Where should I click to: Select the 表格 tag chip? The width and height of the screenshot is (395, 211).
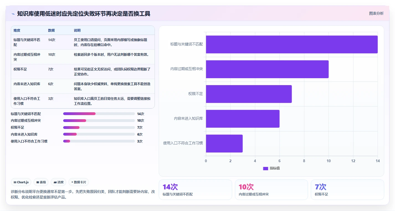coord(41,182)
